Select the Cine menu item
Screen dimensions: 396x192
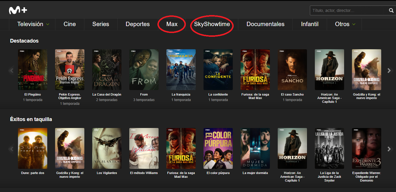click(x=69, y=24)
